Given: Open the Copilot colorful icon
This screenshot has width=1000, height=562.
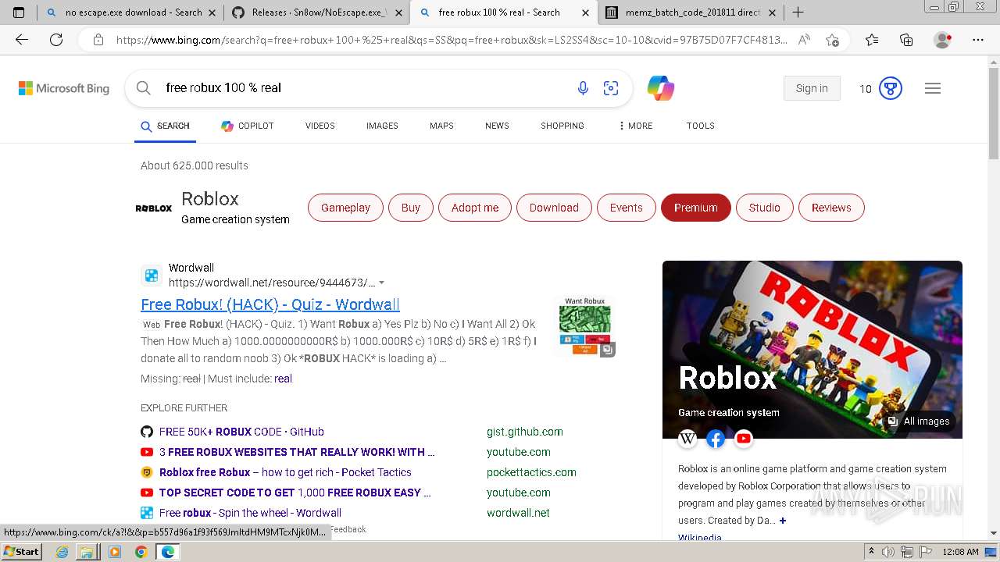Looking at the screenshot, I should 661,88.
